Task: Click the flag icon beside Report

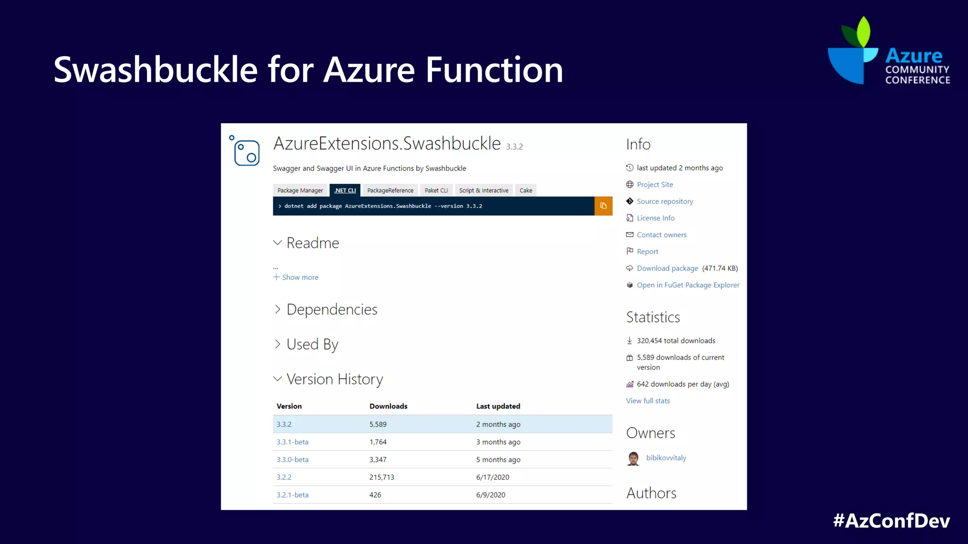Action: 630,251
